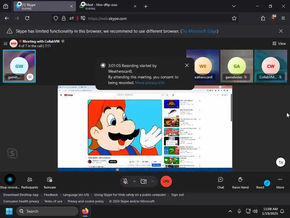
Task: Open meeting settings gear icon
Action: tap(63, 41)
